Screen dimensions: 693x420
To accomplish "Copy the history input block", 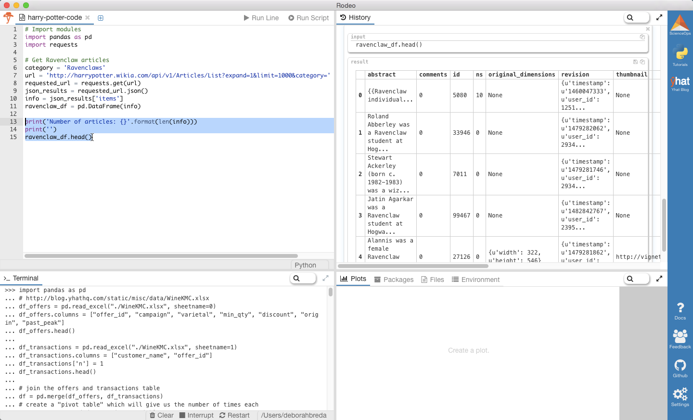I will [x=642, y=37].
